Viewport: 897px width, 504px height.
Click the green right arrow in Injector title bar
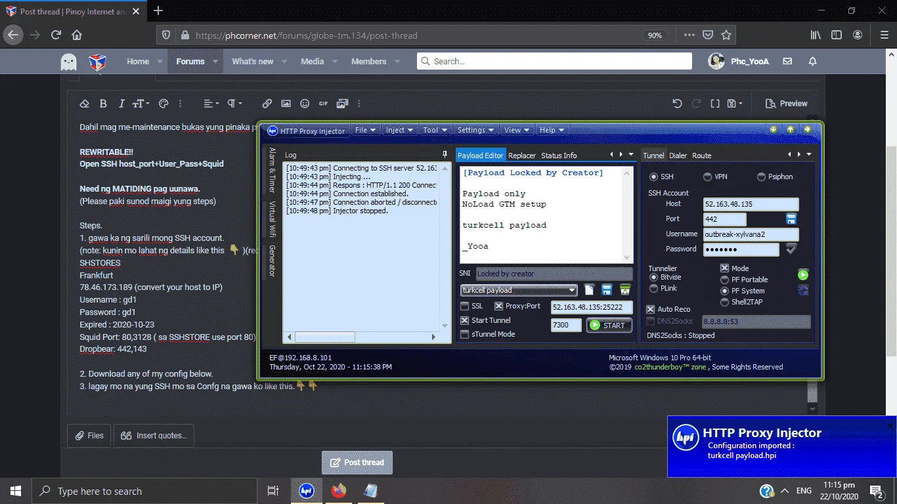(x=807, y=129)
